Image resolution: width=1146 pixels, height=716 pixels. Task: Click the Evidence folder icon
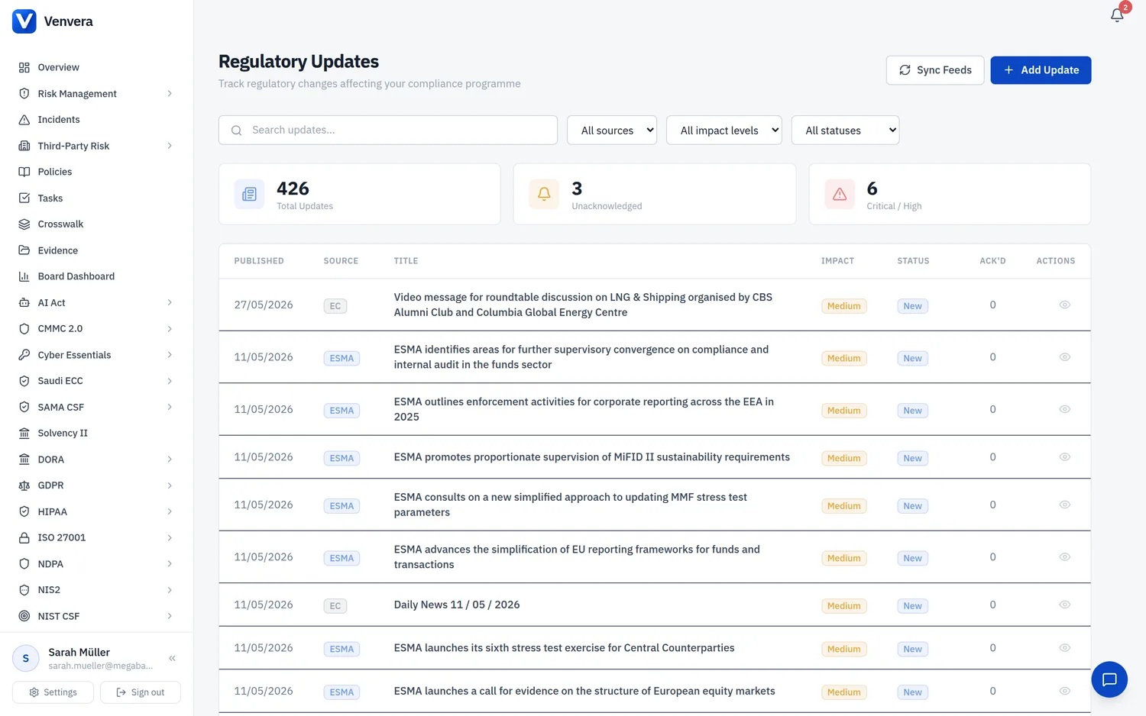tap(24, 250)
